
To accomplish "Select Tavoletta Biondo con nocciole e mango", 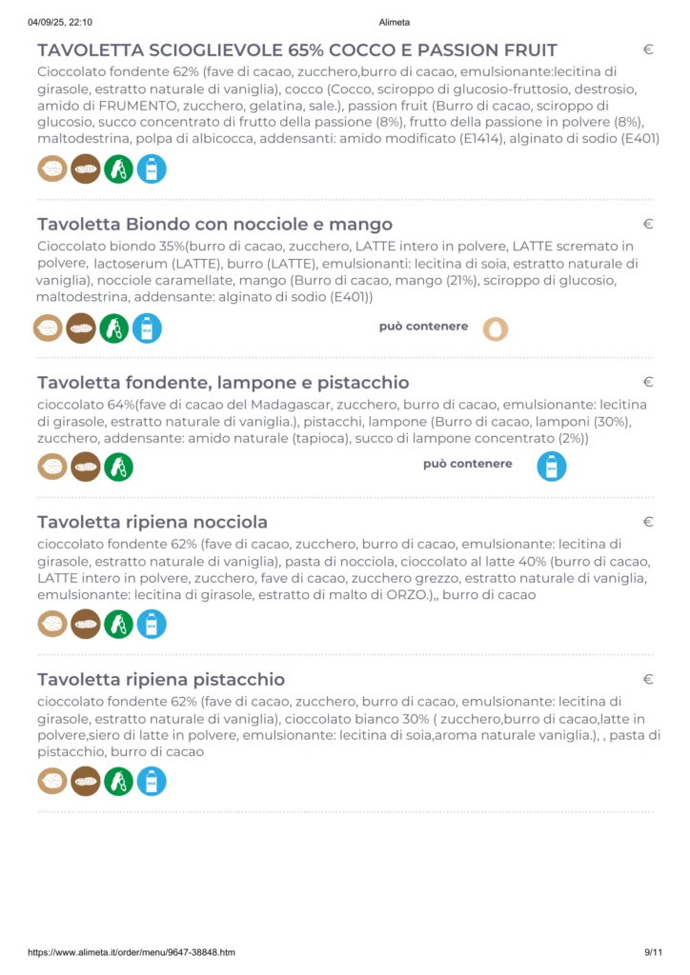I will tap(214, 225).
